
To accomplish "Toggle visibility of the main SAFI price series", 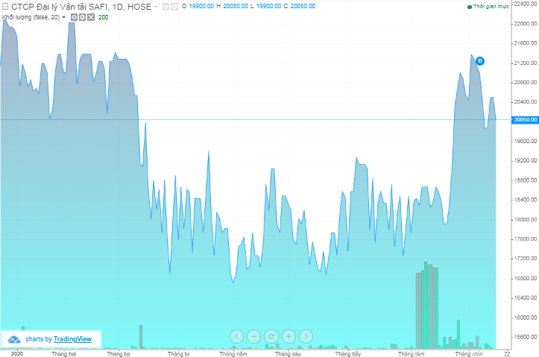I will pos(166,7).
